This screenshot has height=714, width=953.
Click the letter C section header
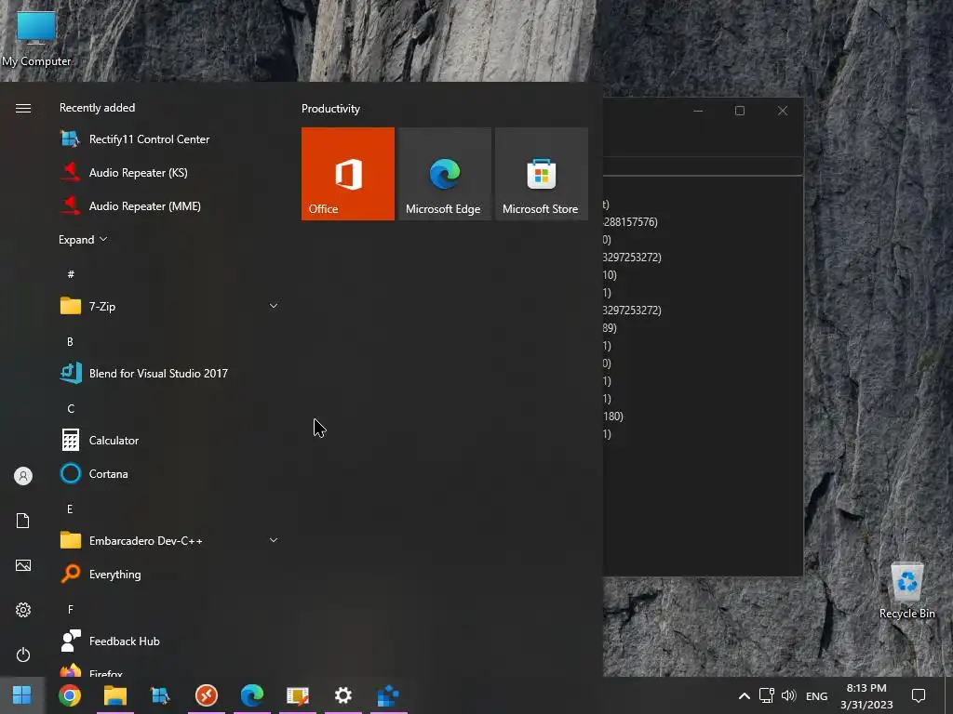coord(71,409)
